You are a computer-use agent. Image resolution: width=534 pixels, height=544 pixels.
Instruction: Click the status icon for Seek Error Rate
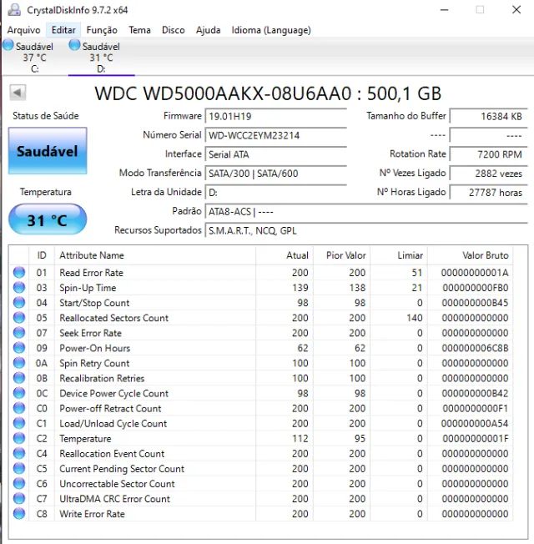(x=19, y=333)
